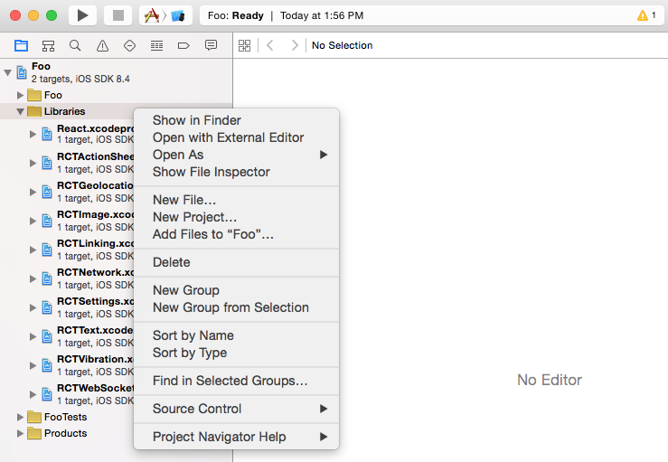Open the Test navigator diamond icon

point(129,45)
